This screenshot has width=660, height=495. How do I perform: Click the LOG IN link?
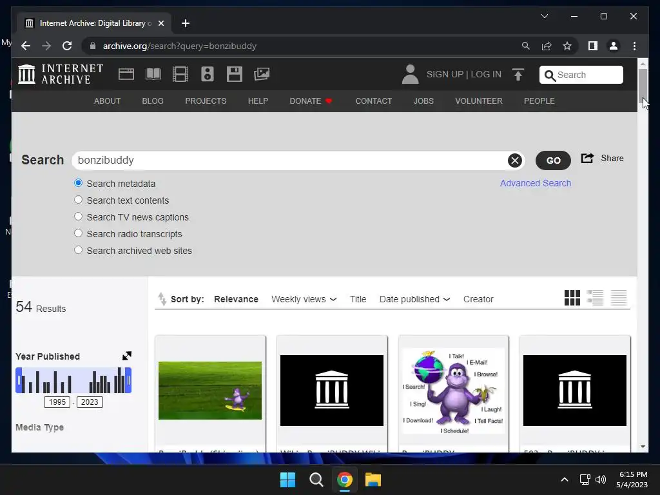point(486,75)
